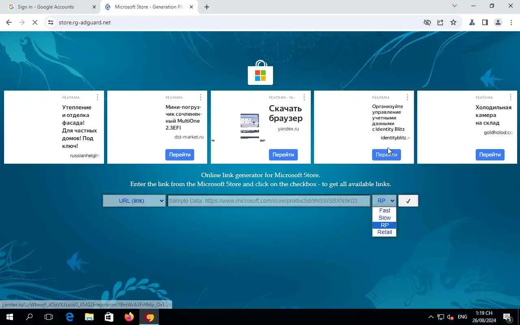
Task: Click Перейти on goldholod ad
Action: (x=490, y=155)
